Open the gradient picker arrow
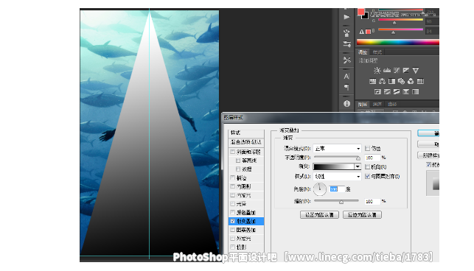Viewport: 474px width, 271px height. 358,166
